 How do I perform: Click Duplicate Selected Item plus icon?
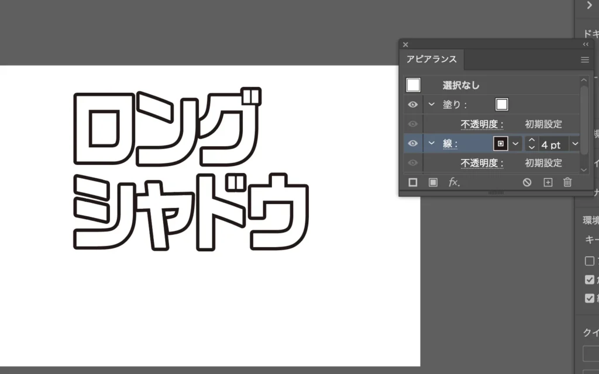pyautogui.click(x=548, y=182)
